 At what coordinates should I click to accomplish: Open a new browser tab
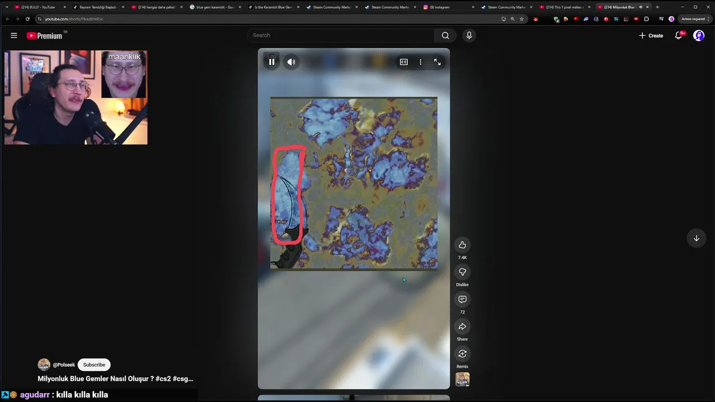[657, 7]
